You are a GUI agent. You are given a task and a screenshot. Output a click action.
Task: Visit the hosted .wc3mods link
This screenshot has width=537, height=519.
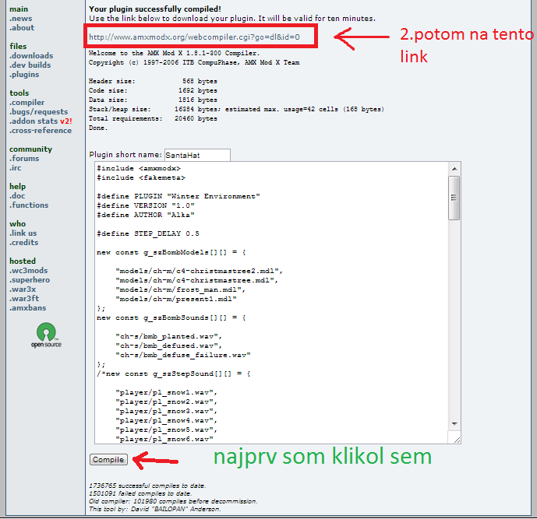tap(28, 271)
